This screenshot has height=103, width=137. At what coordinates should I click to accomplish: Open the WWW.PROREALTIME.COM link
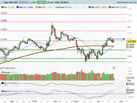tap(127, 2)
